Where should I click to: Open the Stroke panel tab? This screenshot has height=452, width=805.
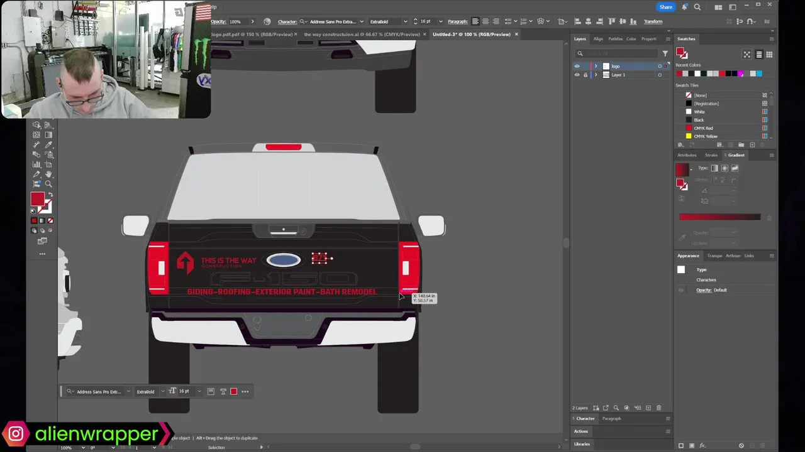point(711,155)
